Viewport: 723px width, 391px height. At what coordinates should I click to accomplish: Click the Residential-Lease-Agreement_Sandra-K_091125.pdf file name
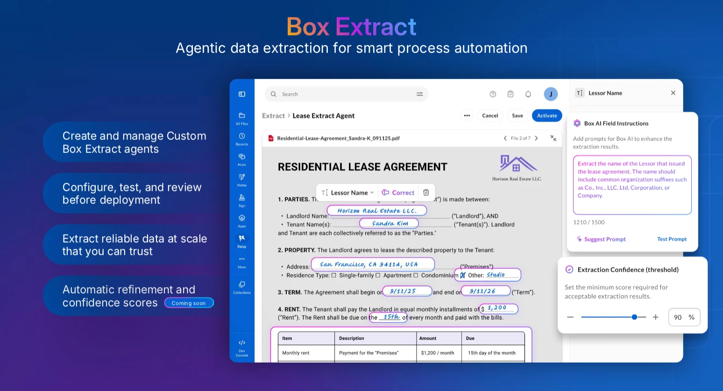(x=338, y=138)
